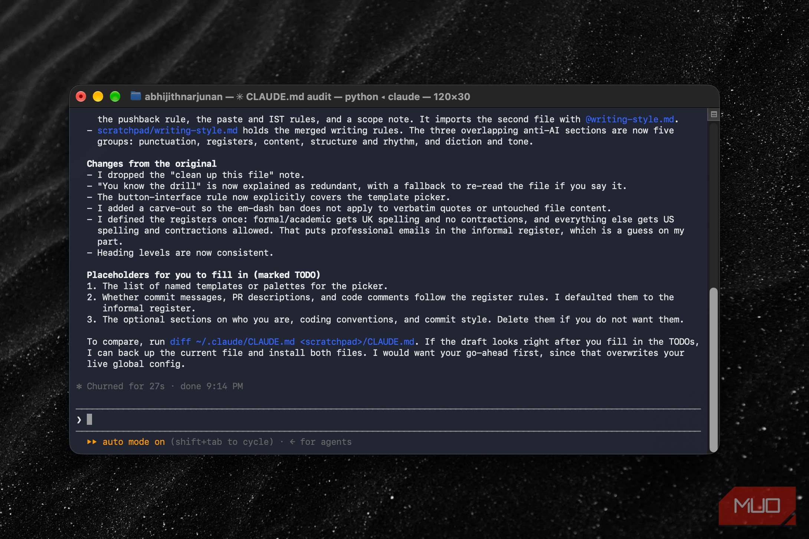The height and width of the screenshot is (539, 809).
Task: Click the "Changes from the original" heading
Action: [x=151, y=164]
